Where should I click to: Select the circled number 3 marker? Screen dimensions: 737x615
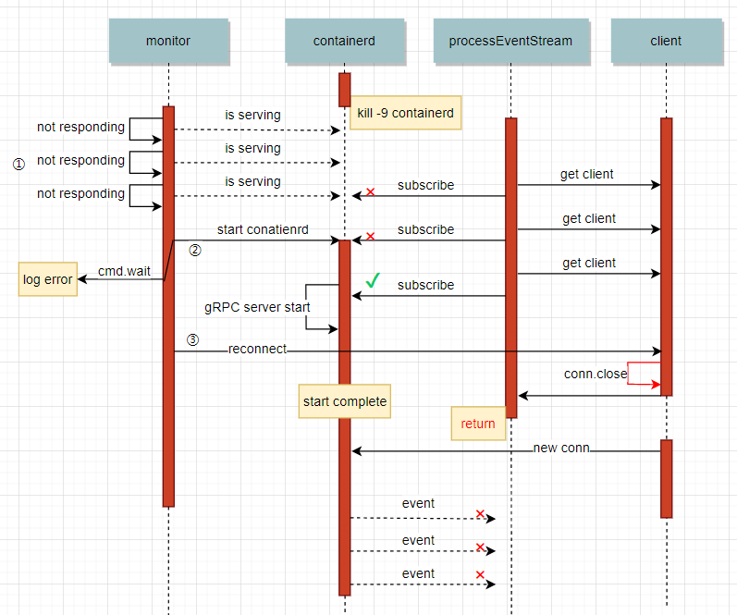click(192, 339)
